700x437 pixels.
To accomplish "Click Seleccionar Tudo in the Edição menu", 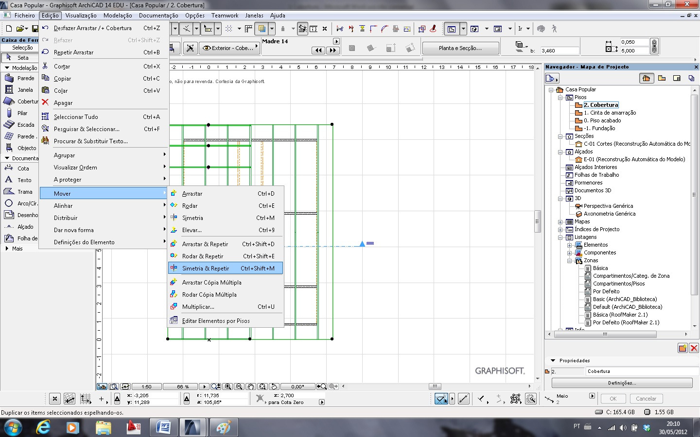I will [104, 117].
